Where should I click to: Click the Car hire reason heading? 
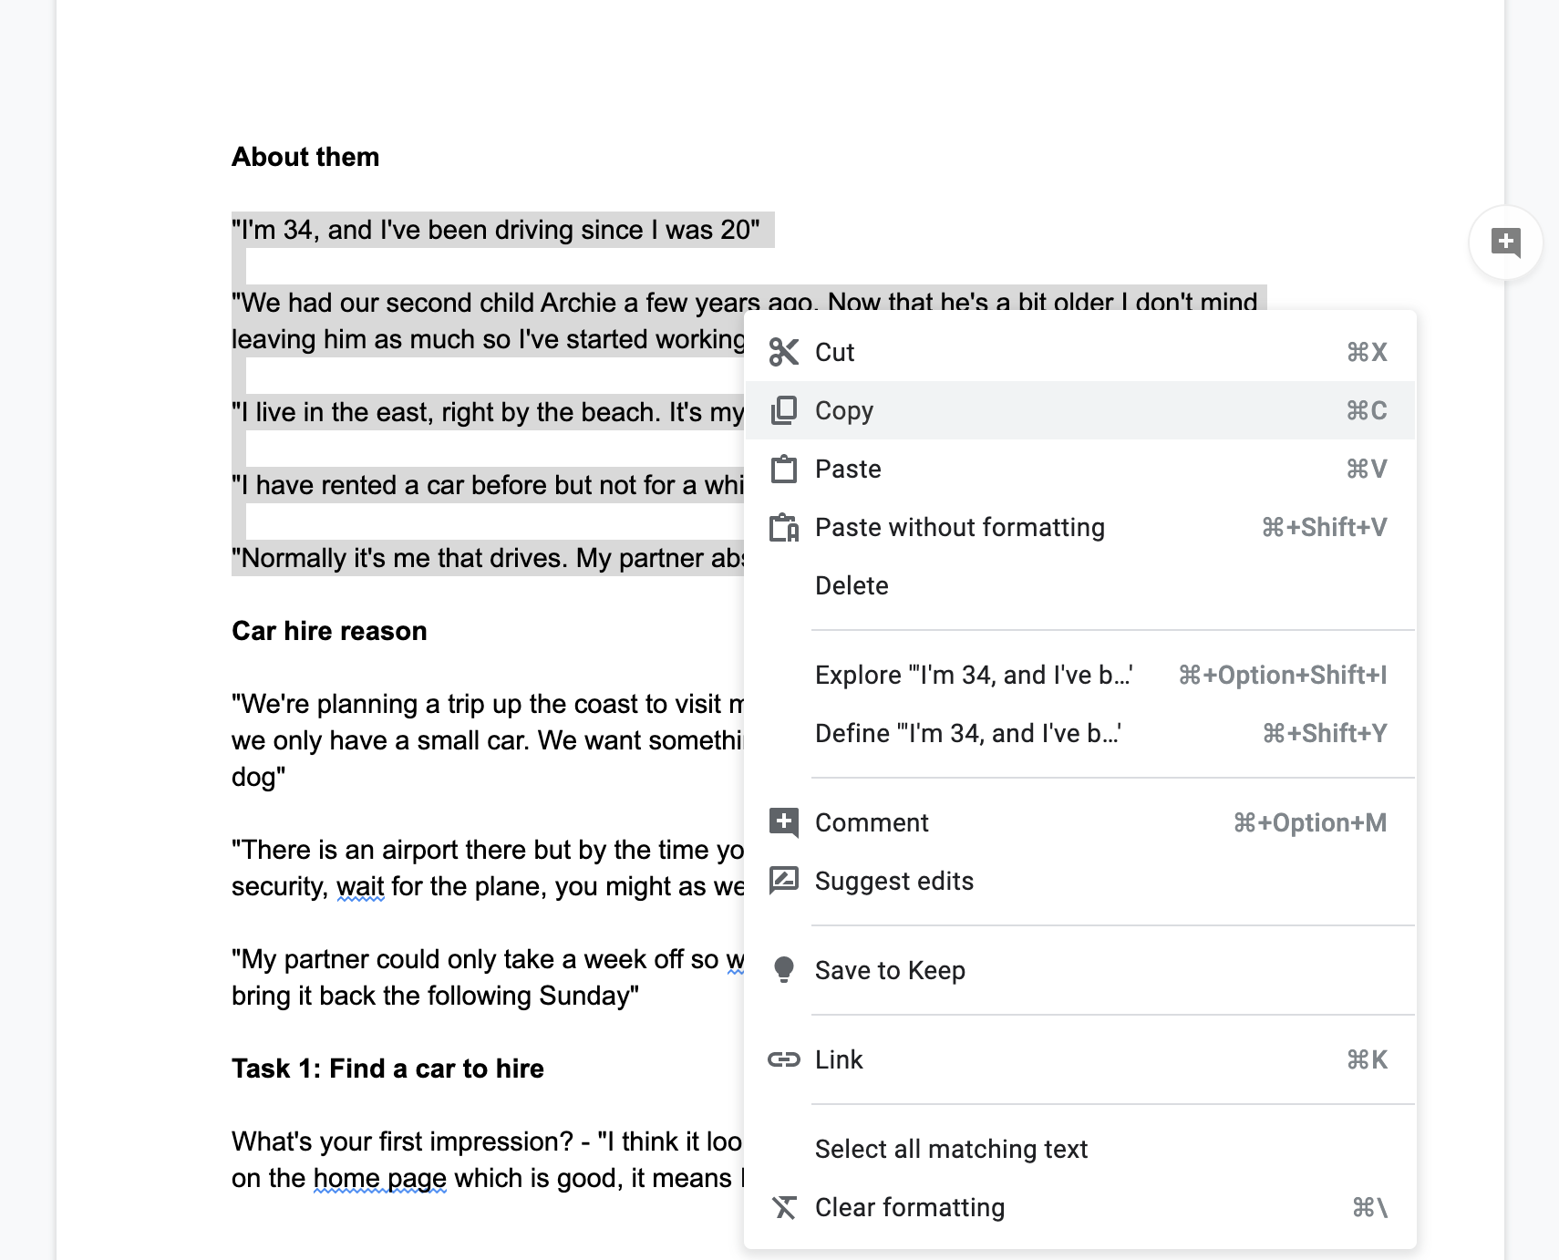coord(329,631)
